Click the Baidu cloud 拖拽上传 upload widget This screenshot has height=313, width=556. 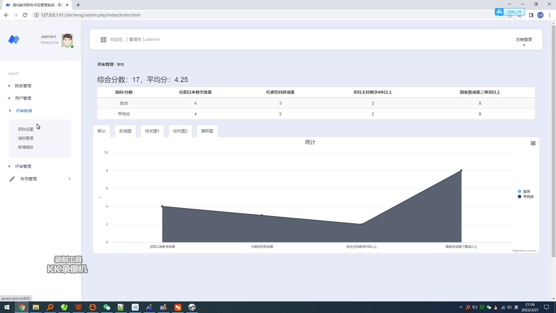[510, 12]
